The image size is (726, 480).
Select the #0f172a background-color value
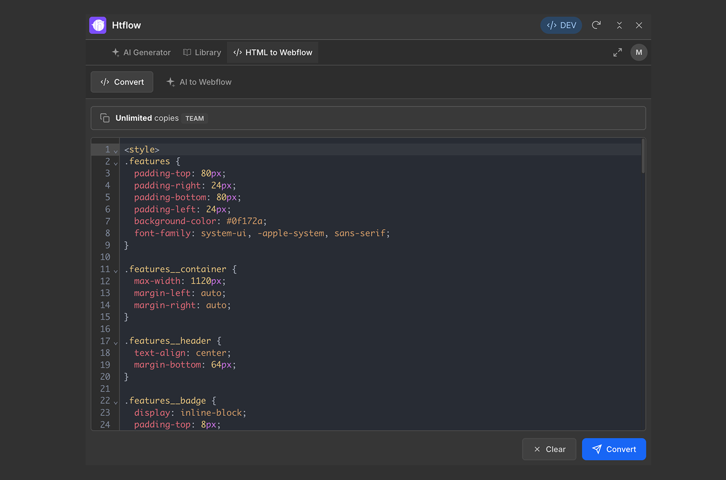pyautogui.click(x=246, y=221)
